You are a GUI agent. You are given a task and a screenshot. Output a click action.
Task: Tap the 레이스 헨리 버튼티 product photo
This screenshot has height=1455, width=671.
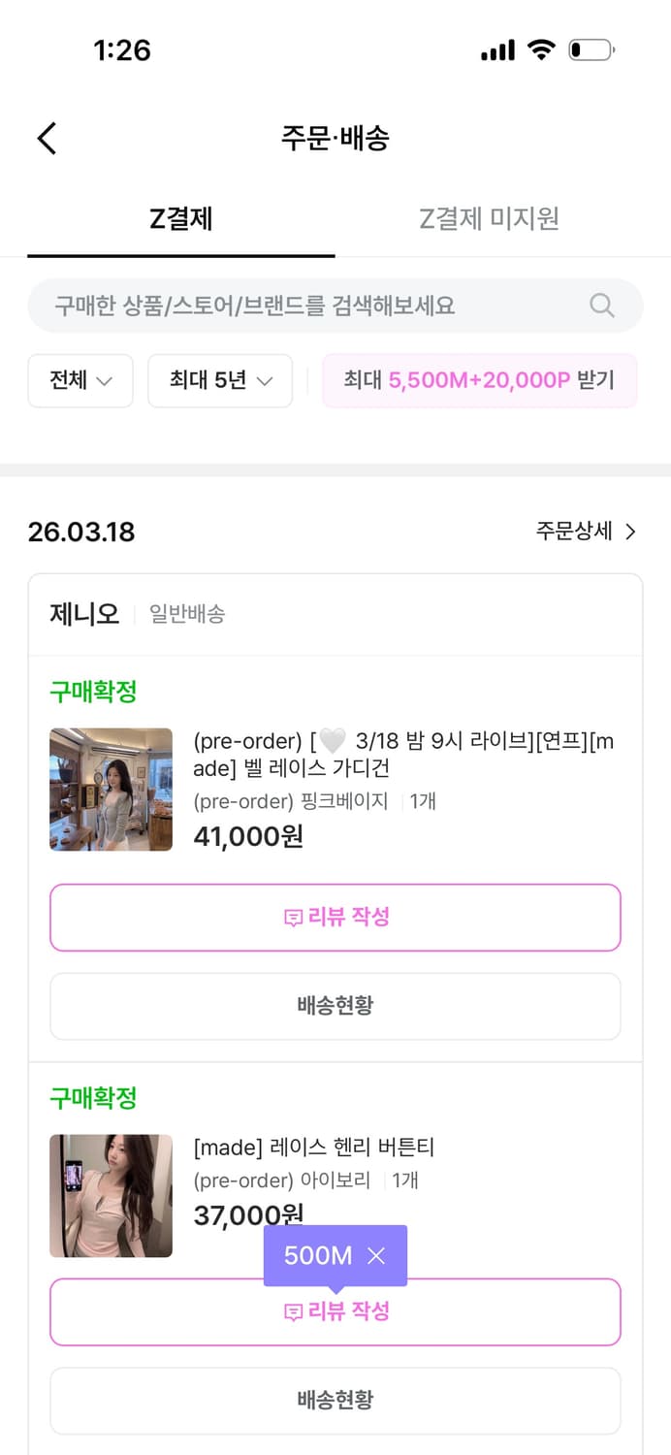pyautogui.click(x=111, y=1196)
